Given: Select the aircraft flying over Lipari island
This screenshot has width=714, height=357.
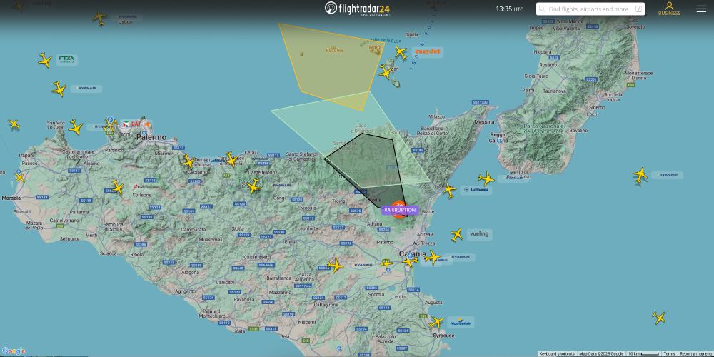Looking at the screenshot, I should point(386,72).
